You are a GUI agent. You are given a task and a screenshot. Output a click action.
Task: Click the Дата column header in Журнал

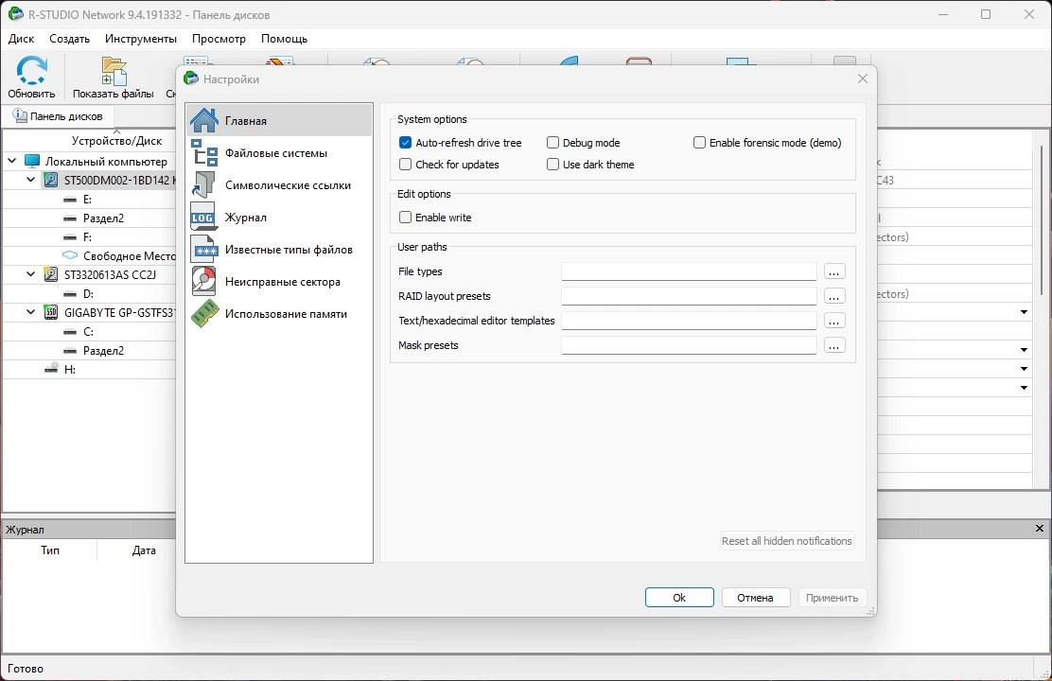tap(144, 550)
